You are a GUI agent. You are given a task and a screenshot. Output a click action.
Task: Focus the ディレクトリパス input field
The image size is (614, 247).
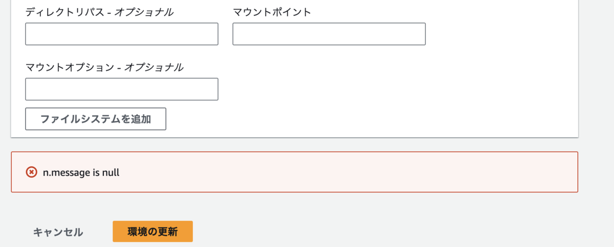point(122,34)
